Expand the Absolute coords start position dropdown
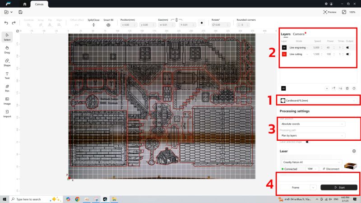Image resolution: width=361 pixels, height=203 pixels. click(x=312, y=124)
